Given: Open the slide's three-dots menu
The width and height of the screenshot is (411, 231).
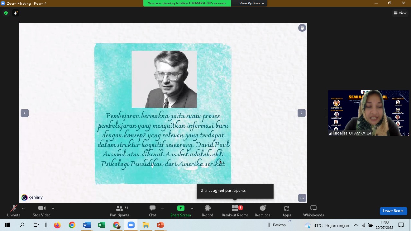Looking at the screenshot, I should pyautogui.click(x=302, y=198).
